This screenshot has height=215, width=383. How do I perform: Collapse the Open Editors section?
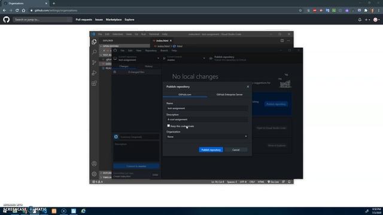pos(124,46)
